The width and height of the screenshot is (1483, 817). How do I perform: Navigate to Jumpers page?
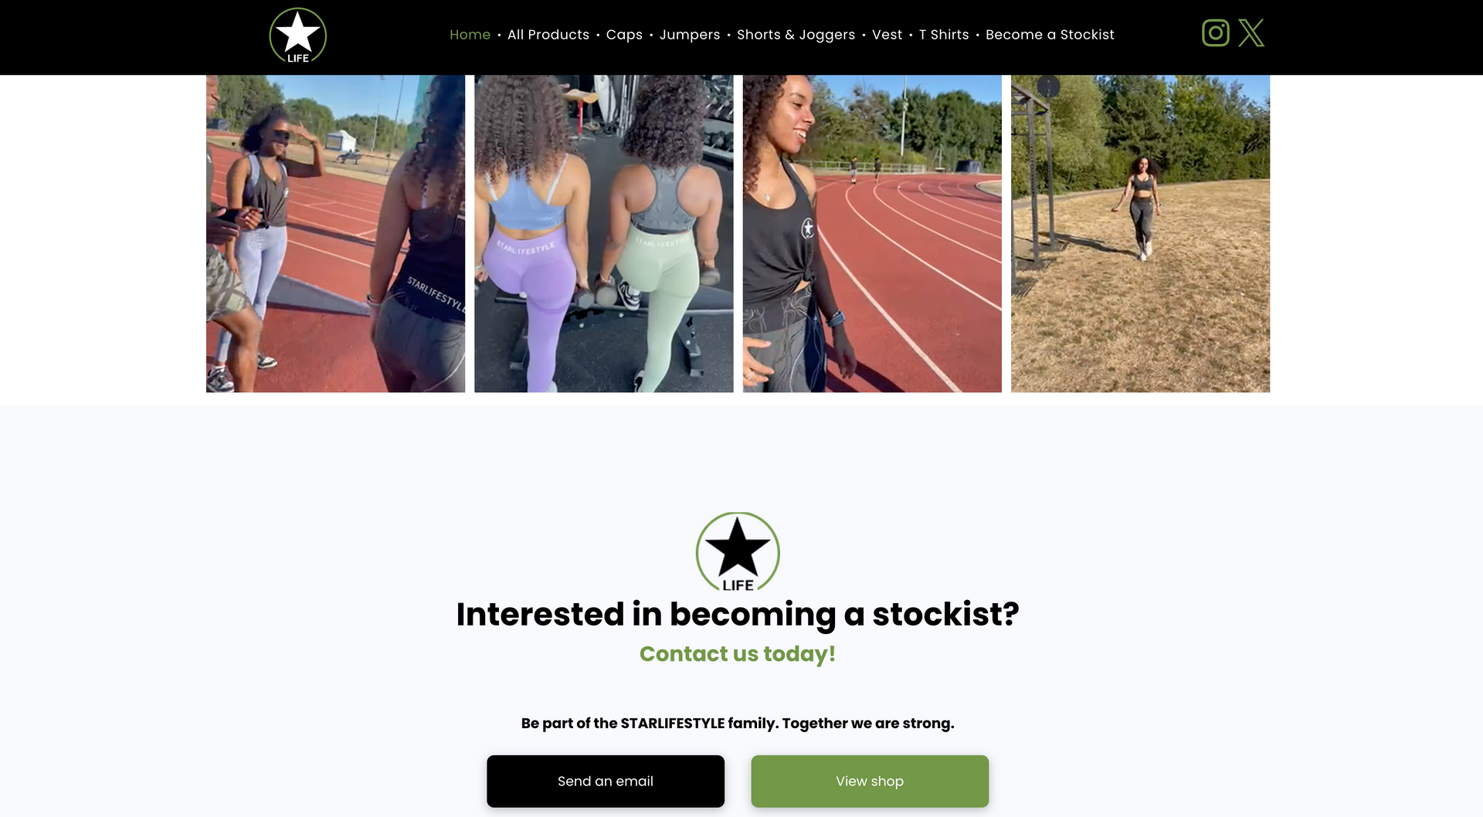690,35
